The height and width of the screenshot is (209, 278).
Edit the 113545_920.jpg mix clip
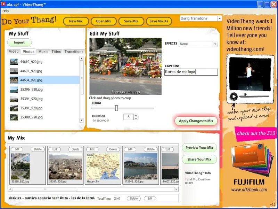[130, 149]
